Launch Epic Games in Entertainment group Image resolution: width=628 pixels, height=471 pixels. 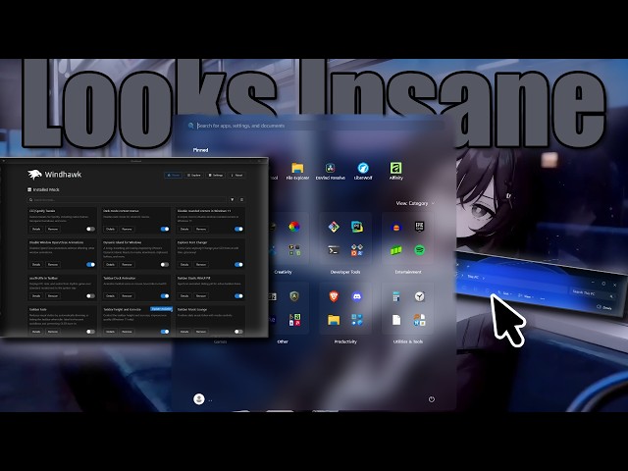[419, 227]
